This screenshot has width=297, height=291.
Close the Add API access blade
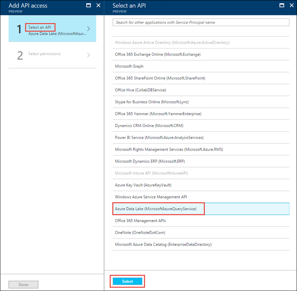[x=99, y=5]
